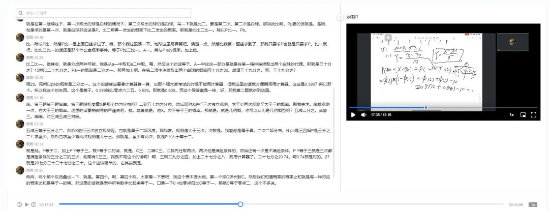
Task: Play the video in the 录制1 player
Action: point(353,115)
